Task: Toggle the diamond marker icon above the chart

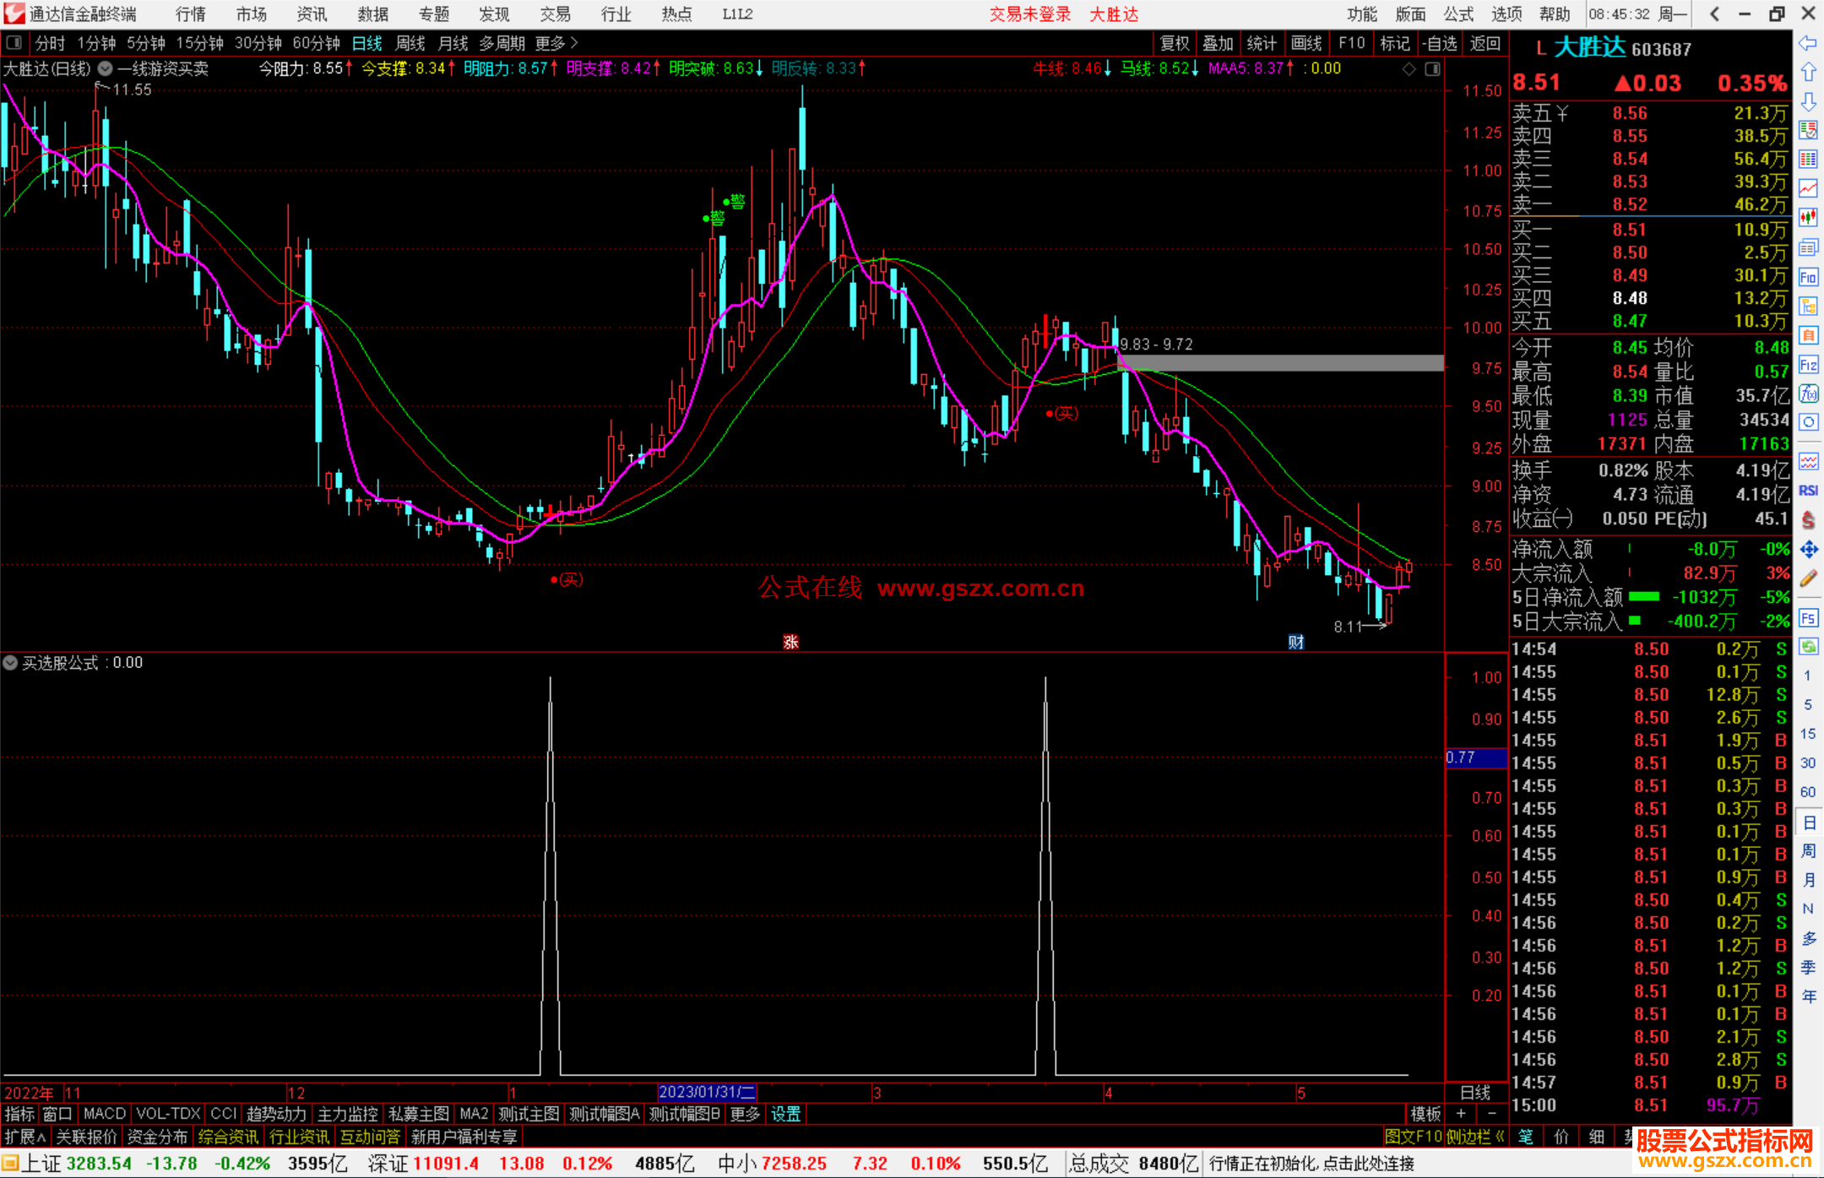Action: coord(1409,69)
